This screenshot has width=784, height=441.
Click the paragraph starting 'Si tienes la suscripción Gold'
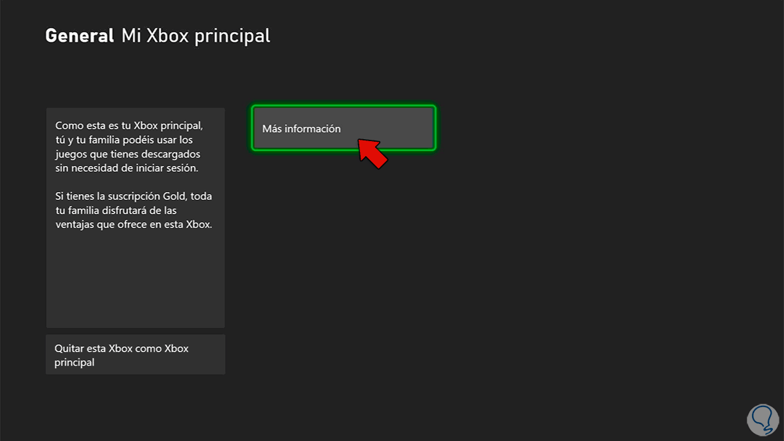[x=134, y=210]
